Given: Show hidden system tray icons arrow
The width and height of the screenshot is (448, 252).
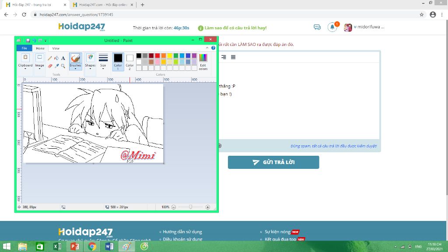Looking at the screenshot, I should (x=395, y=247).
